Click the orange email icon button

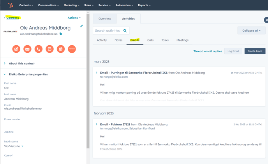coord(27,49)
